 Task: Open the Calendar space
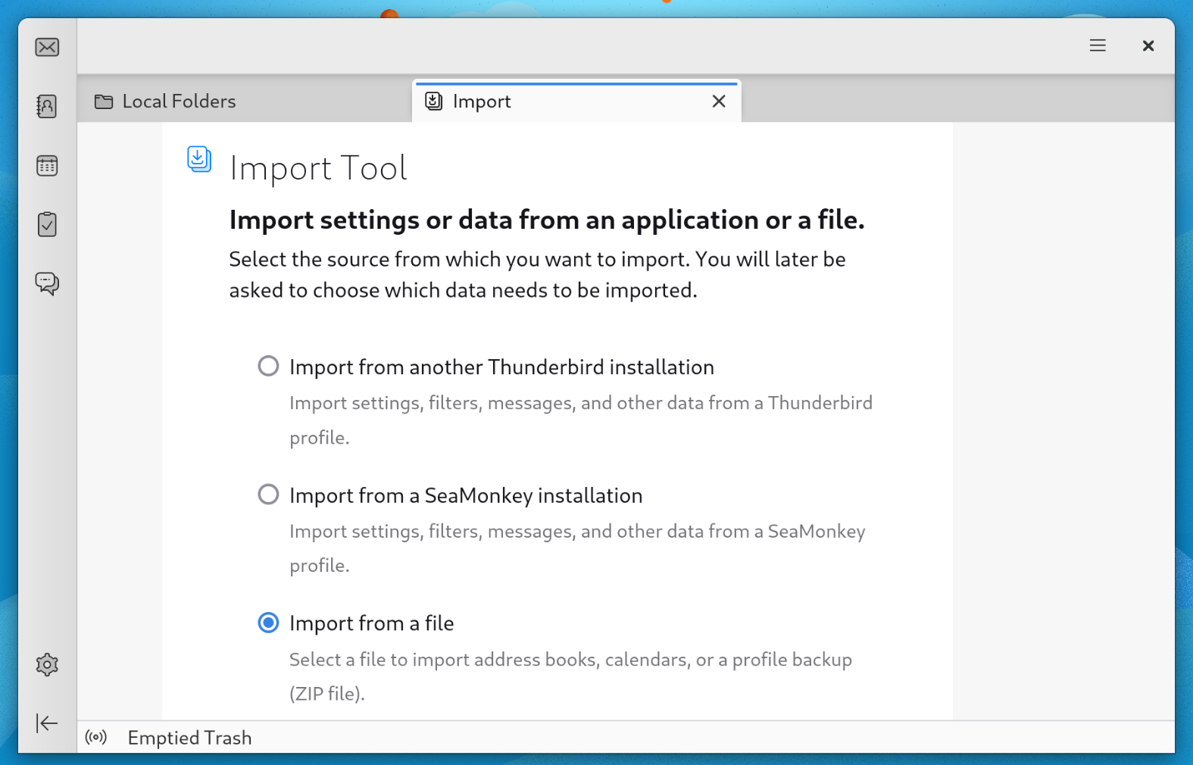(47, 165)
